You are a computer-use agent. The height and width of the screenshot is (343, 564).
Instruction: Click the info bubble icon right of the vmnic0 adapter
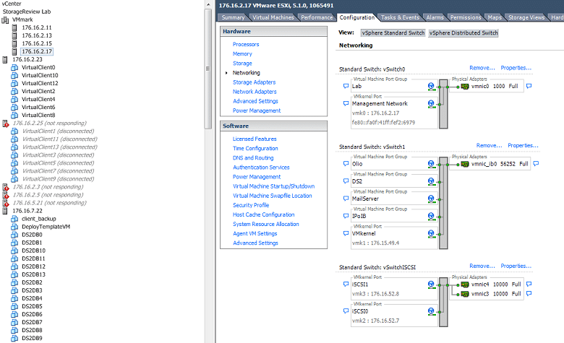[x=529, y=86]
